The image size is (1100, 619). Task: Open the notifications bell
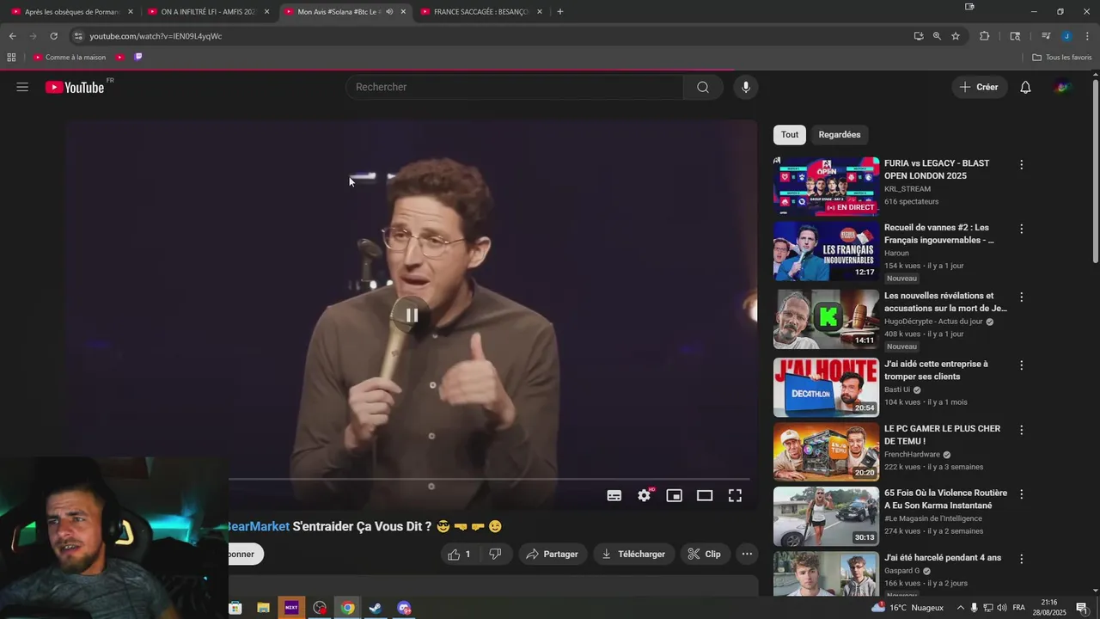click(x=1025, y=87)
